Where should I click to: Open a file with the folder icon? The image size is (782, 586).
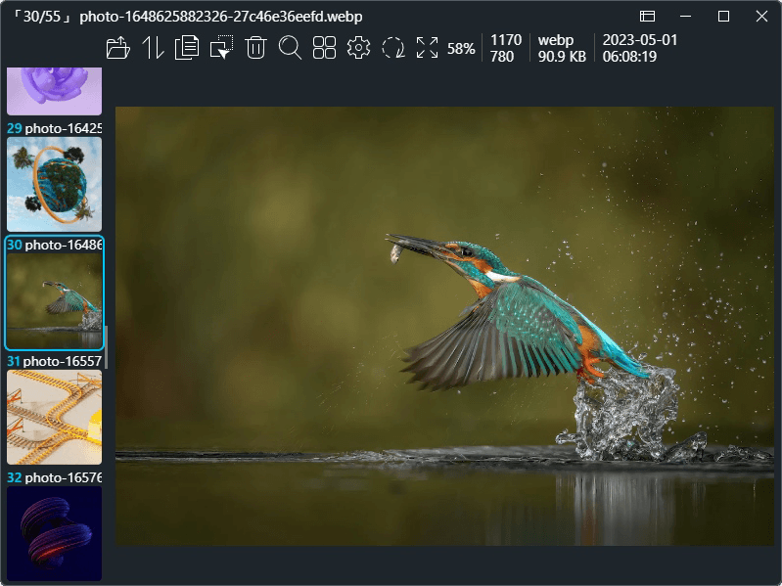point(117,48)
